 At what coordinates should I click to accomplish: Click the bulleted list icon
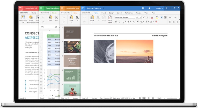coord(170,17)
